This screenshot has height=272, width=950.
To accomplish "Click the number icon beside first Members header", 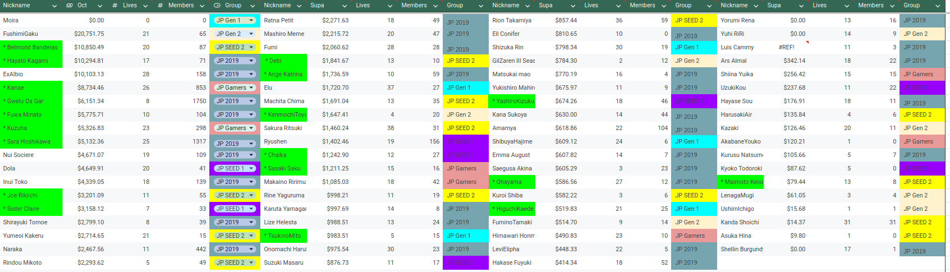I will [160, 6].
